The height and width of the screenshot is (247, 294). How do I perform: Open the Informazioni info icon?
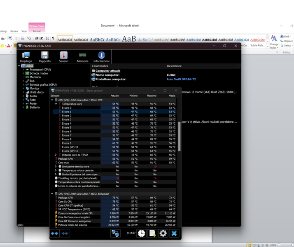coord(101,56)
